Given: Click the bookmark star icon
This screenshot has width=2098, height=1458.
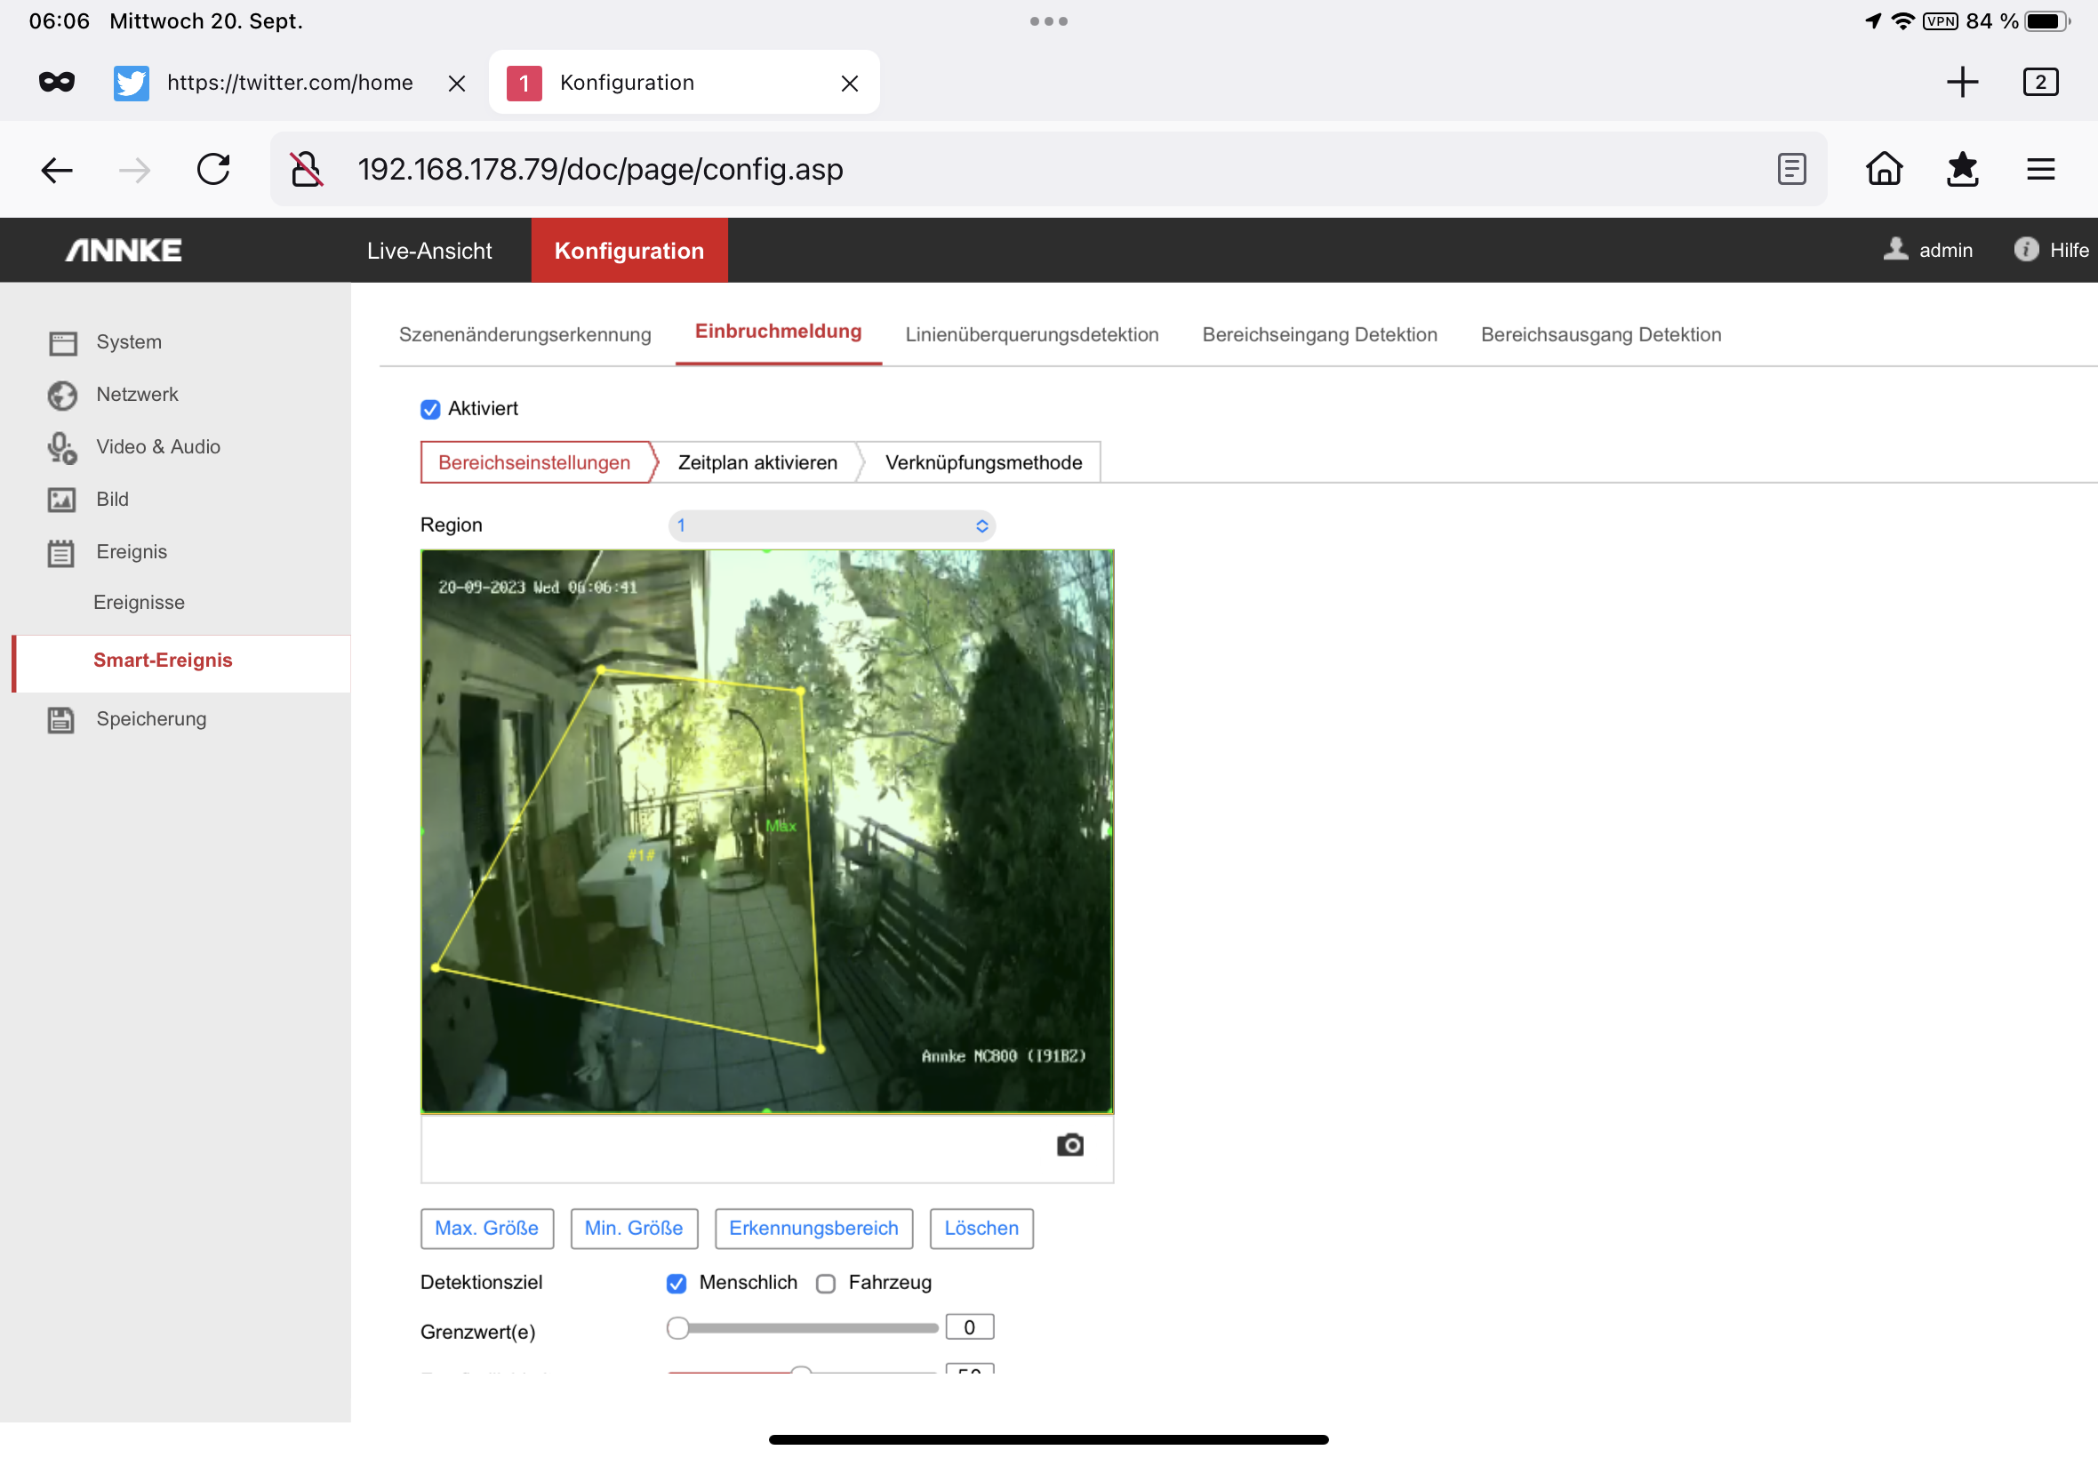Looking at the screenshot, I should click(x=1962, y=169).
